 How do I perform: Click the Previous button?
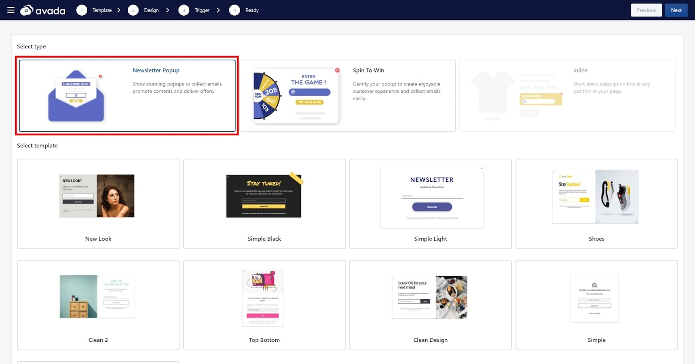(x=646, y=10)
